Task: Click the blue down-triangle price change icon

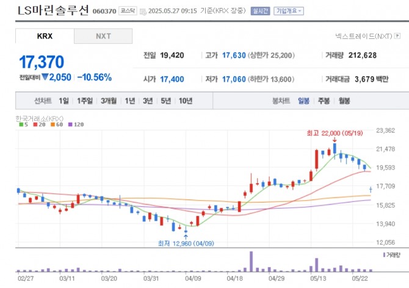Action: (45, 77)
